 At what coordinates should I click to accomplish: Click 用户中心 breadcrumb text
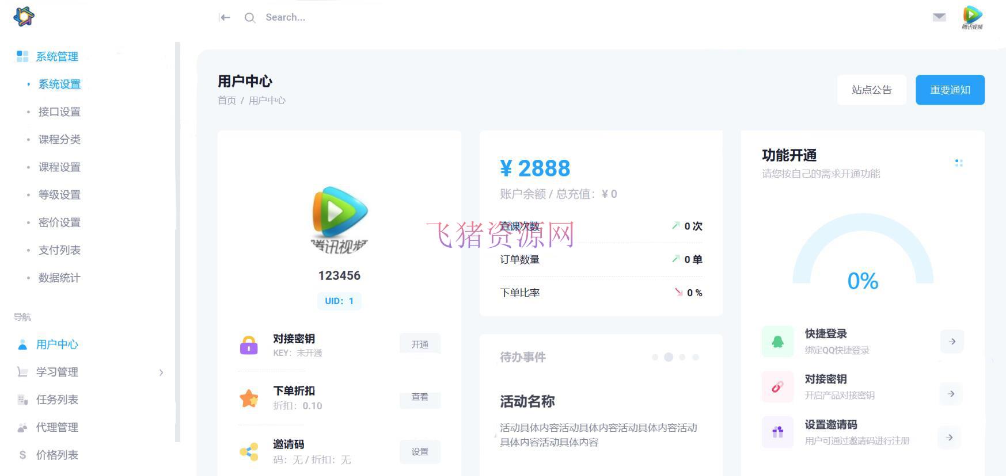(267, 100)
